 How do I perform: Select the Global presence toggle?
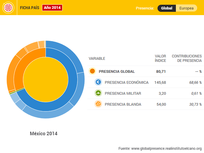[x=167, y=8]
